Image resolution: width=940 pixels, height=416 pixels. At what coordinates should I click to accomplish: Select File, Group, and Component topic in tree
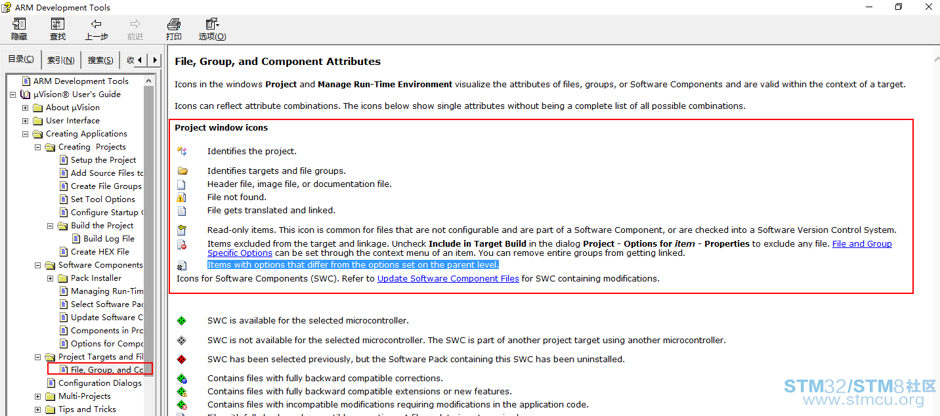[106, 370]
